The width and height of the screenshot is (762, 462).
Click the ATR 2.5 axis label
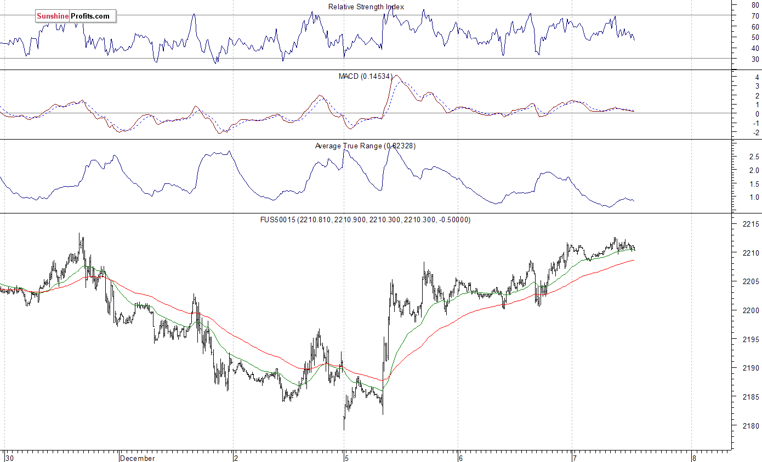(x=754, y=157)
